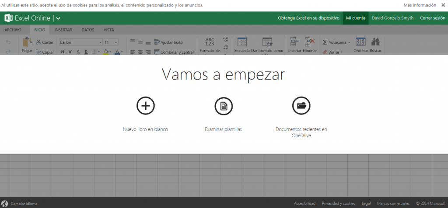Click the increase decimal icon
Screen dimensions: 448x208
(225, 39)
